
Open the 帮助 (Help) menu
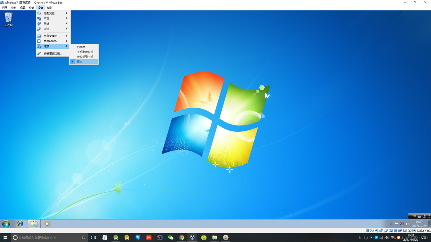49,8
